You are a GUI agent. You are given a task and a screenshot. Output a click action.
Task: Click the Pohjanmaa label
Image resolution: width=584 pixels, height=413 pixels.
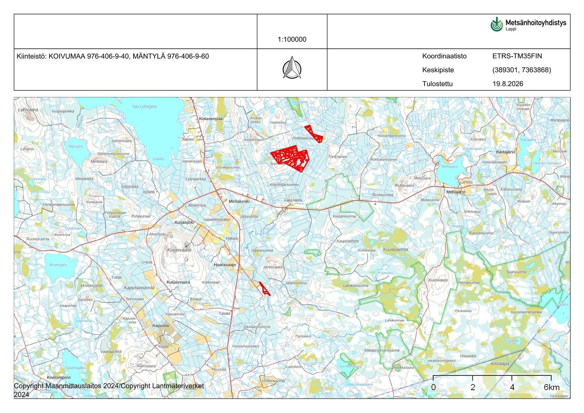point(141,216)
